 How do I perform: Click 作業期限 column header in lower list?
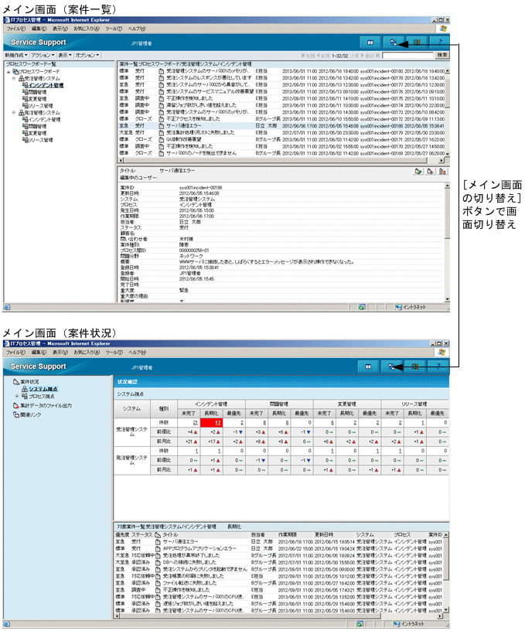click(x=287, y=535)
